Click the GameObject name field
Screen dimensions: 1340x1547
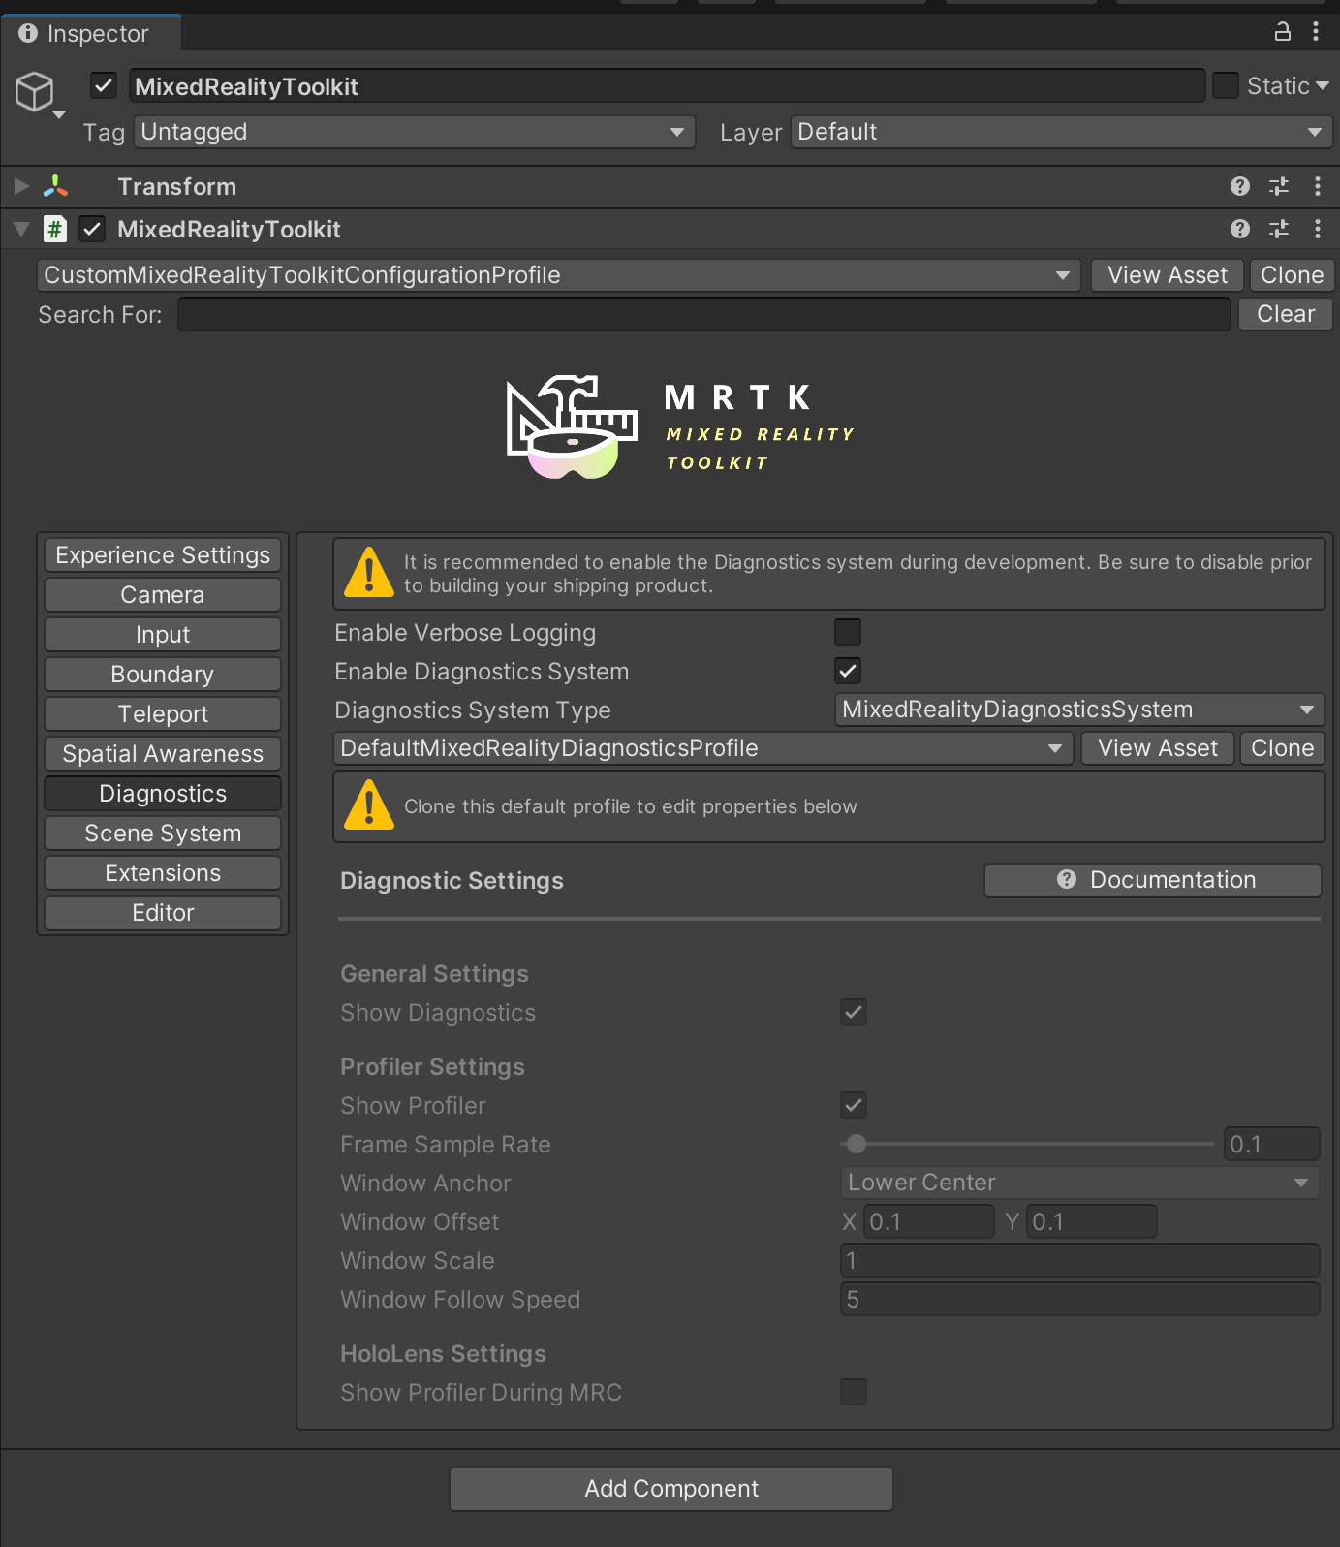667,85
